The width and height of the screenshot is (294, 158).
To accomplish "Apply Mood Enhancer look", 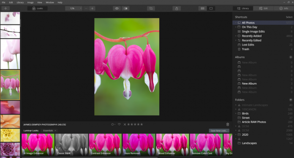I will (172, 145).
